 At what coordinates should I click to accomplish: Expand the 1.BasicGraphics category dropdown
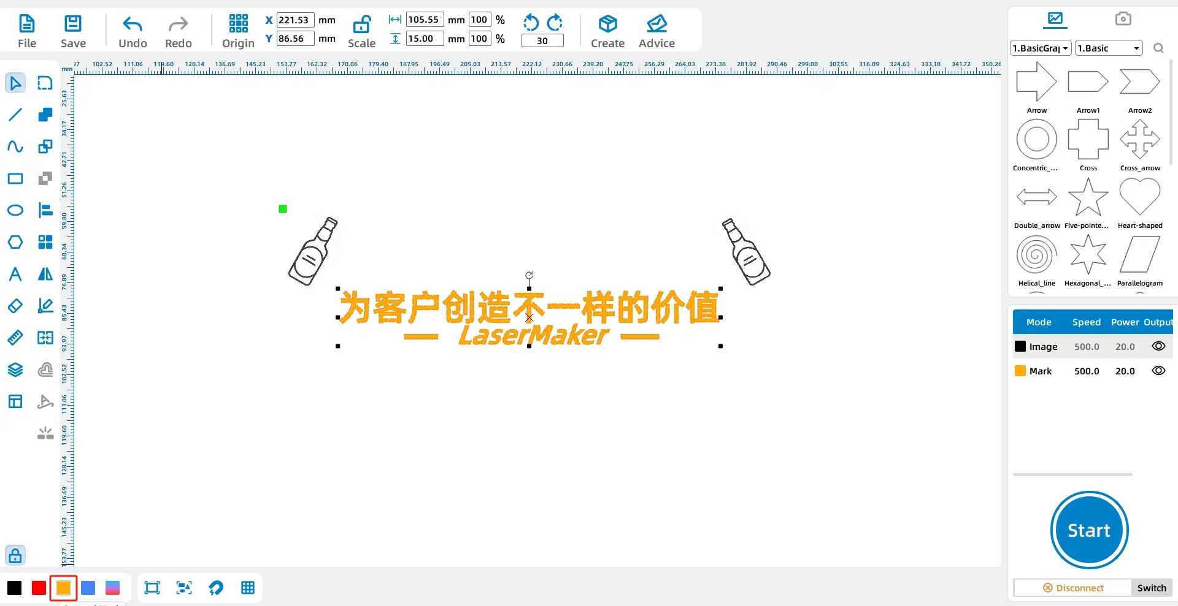[1041, 48]
